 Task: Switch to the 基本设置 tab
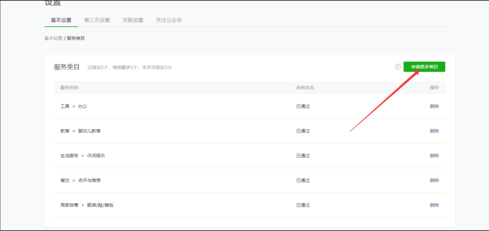tap(61, 20)
